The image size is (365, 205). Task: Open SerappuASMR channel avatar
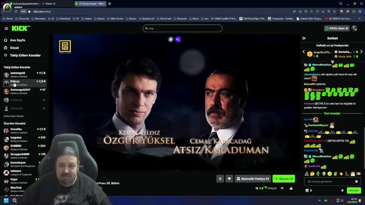pyautogui.click(x=6, y=156)
